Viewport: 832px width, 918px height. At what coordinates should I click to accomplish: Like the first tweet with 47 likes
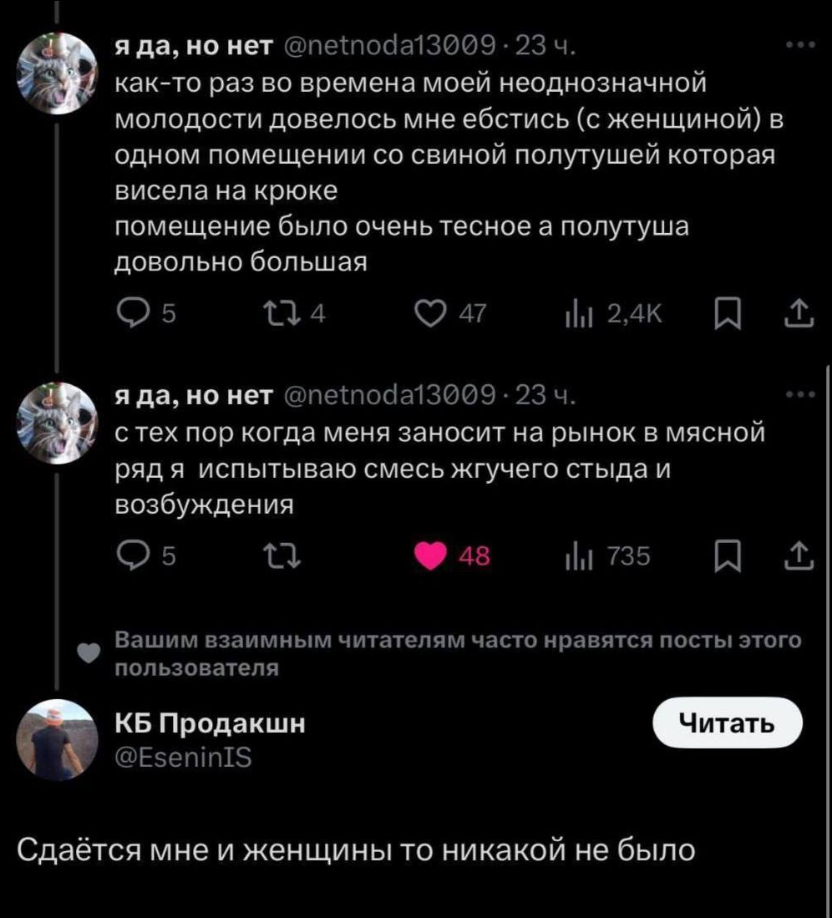coord(432,314)
